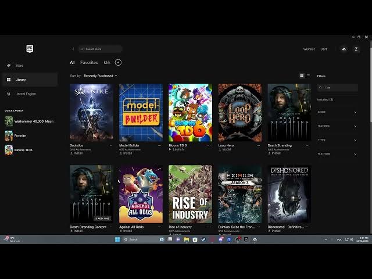Toggle the Installed (3) filter
372x279 pixels.
pos(325,99)
